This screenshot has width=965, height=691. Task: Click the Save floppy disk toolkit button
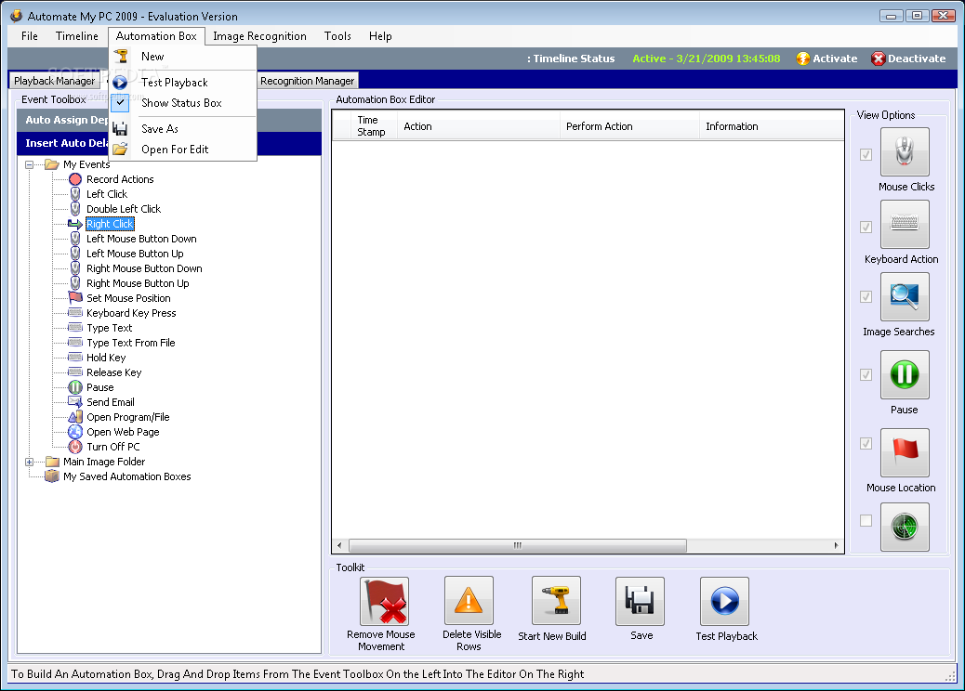pos(640,601)
